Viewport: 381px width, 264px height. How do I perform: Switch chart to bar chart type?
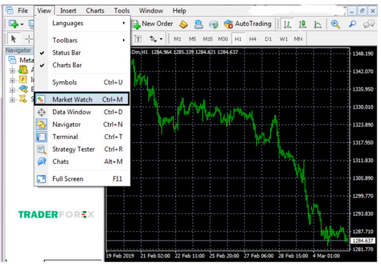(288, 24)
